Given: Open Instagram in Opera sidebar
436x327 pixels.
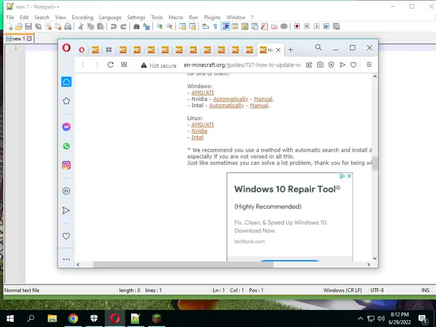Looking at the screenshot, I should [x=66, y=165].
